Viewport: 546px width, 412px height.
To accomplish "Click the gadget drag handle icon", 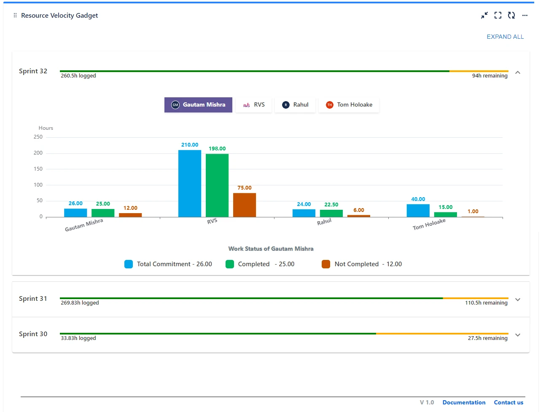I will click(15, 15).
